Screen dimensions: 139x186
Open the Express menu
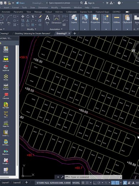[x=96, y=8]
